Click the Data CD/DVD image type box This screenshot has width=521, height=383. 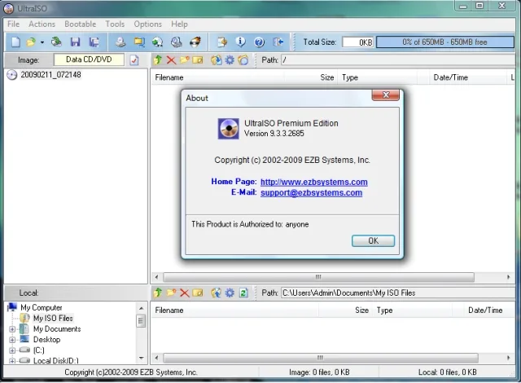click(x=89, y=59)
